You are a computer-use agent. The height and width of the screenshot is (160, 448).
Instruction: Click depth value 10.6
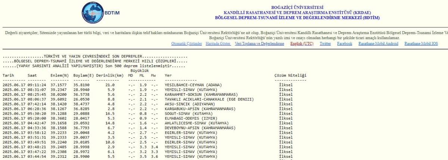pyautogui.click(x=110, y=143)
